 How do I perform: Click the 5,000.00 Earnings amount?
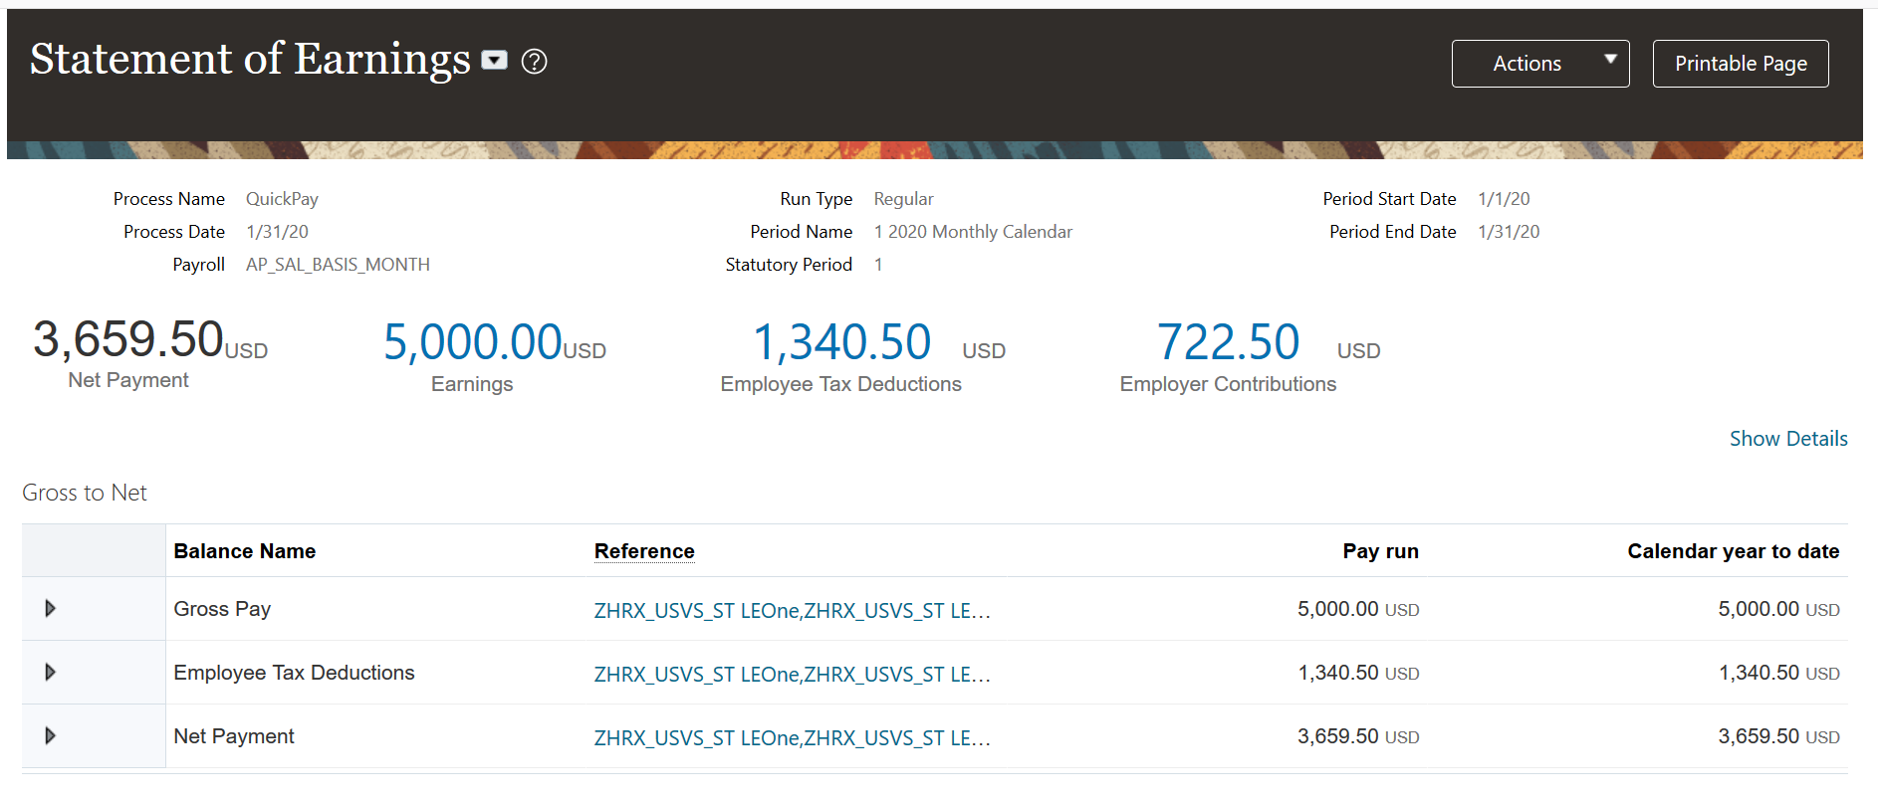(473, 342)
